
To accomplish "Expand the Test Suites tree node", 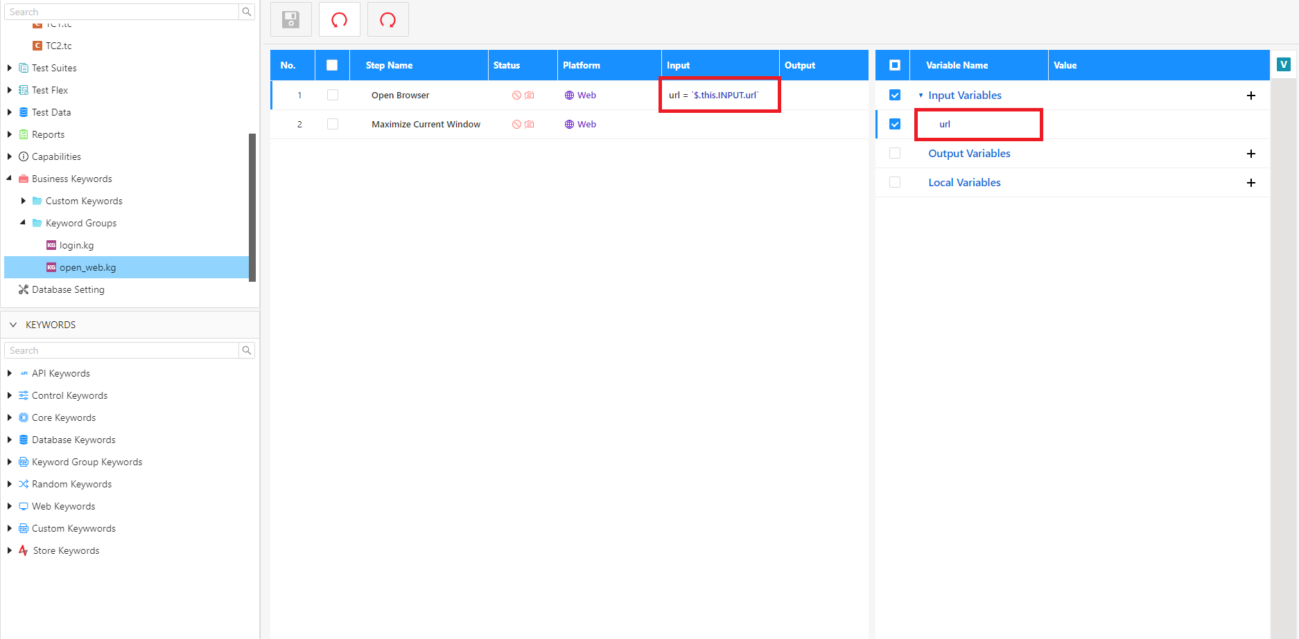I will 10,68.
